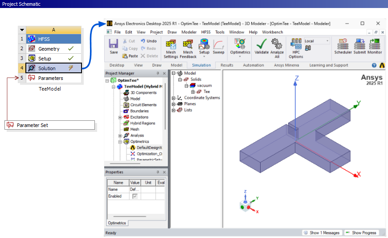Select Optimetrics tab in Properties panel

(117, 223)
